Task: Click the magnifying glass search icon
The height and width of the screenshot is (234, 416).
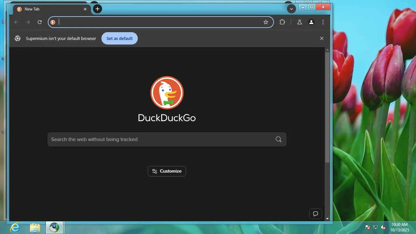Action: 279,139
